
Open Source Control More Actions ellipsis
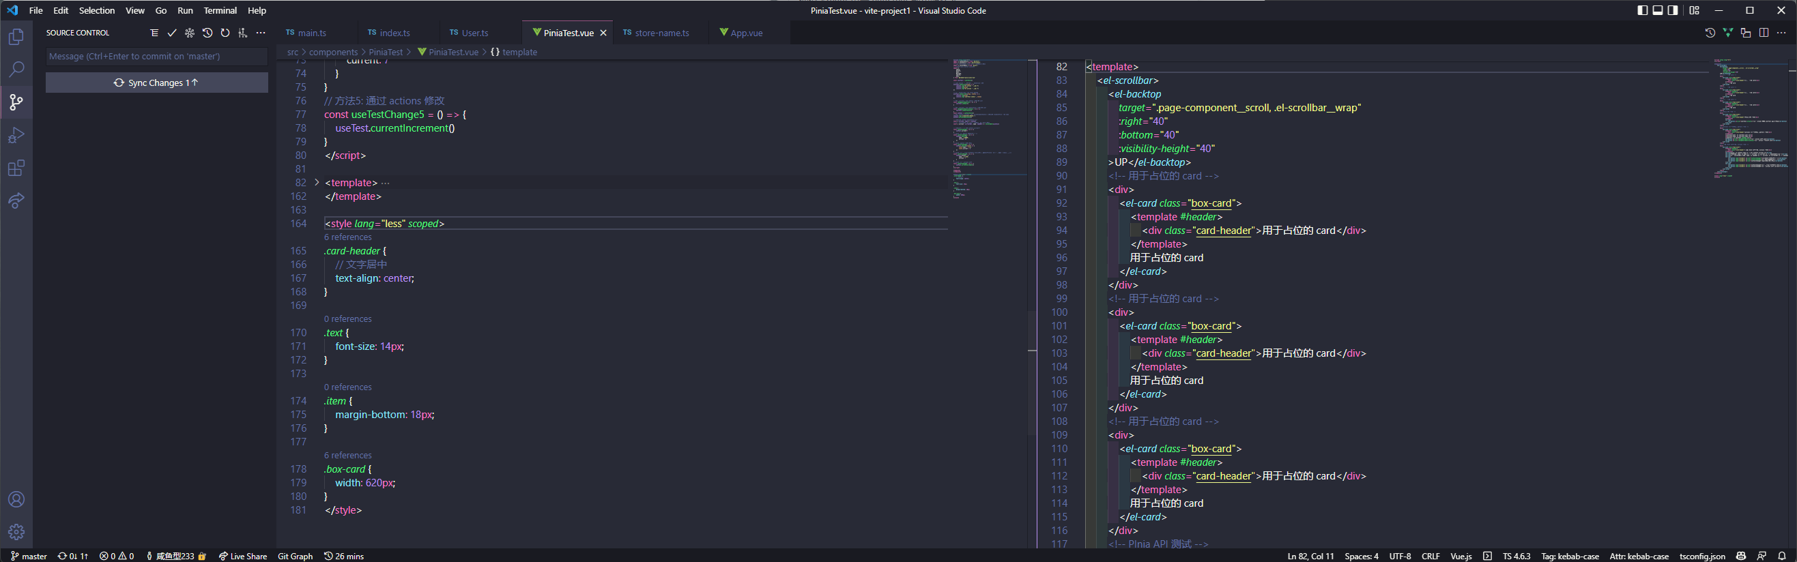(260, 33)
